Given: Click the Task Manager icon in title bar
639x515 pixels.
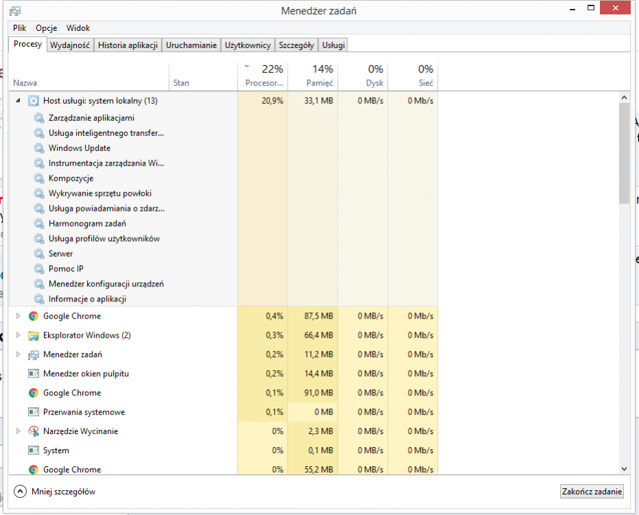Looking at the screenshot, I should 15,11.
